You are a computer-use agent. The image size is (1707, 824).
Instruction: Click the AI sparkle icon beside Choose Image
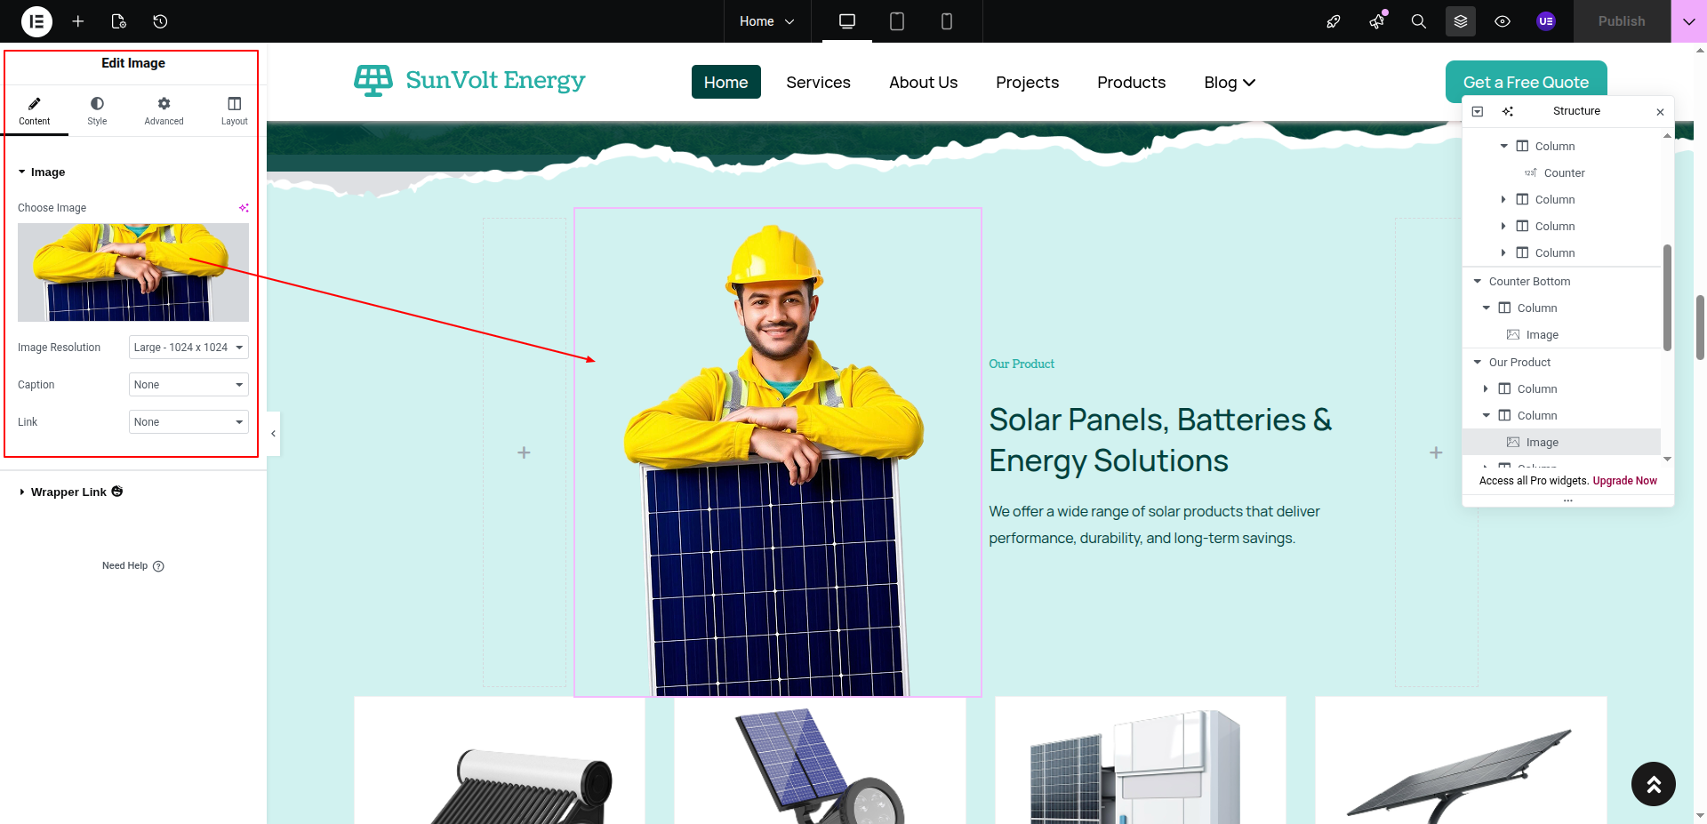244,208
